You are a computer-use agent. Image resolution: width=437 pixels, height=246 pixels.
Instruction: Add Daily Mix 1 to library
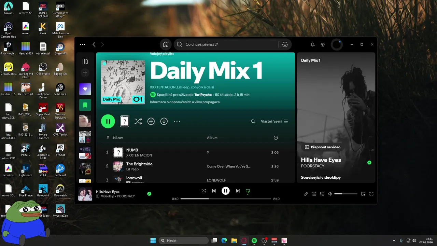(x=151, y=121)
